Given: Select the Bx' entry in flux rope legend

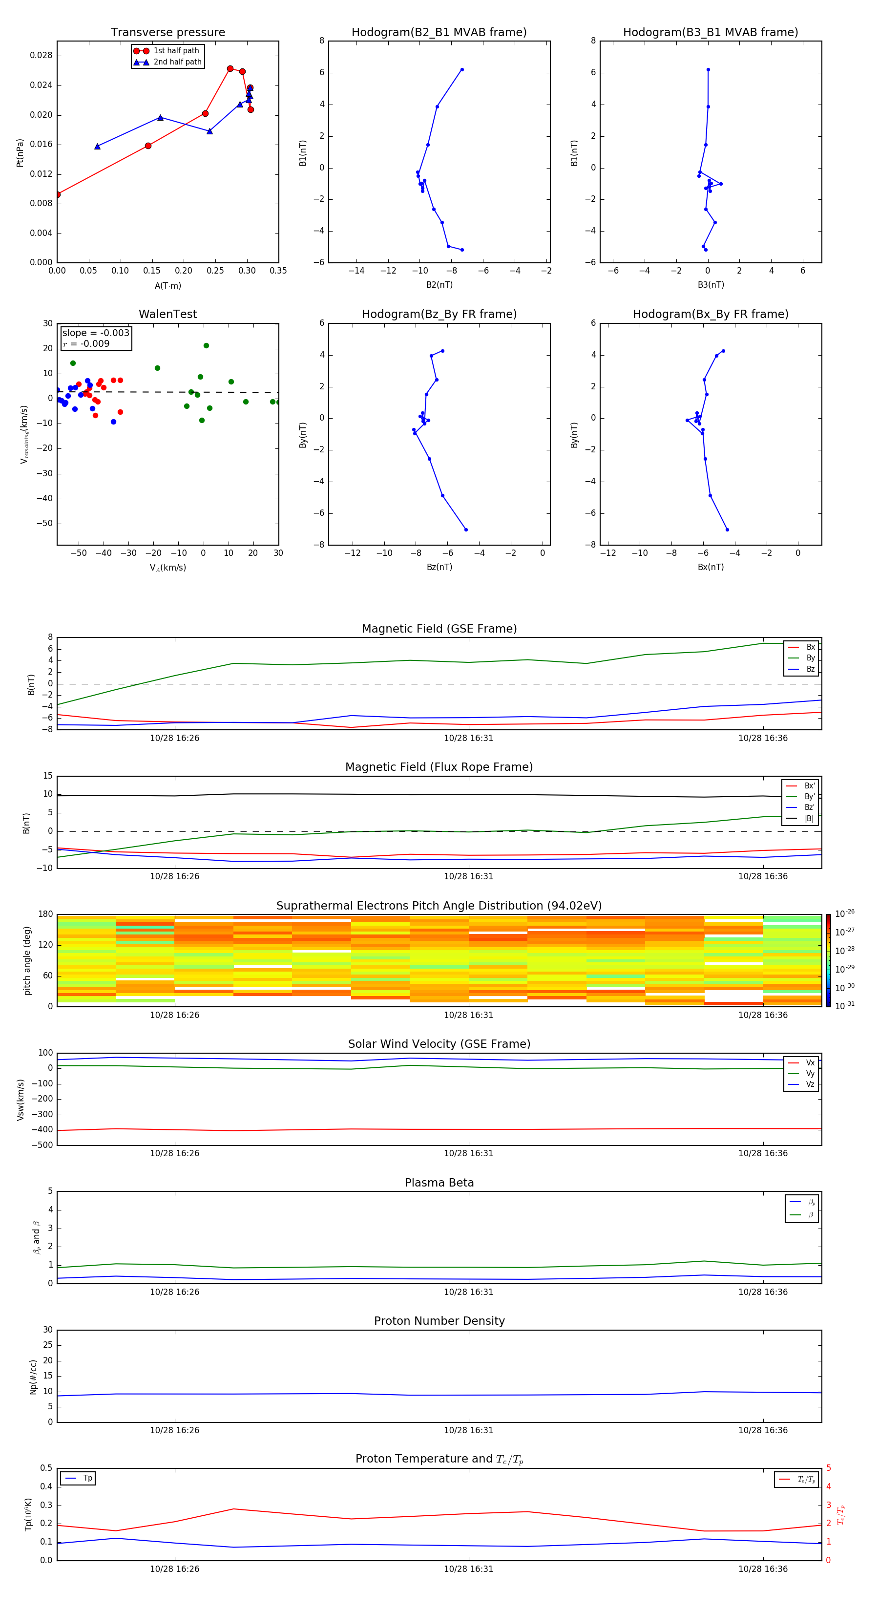Looking at the screenshot, I should (x=800, y=786).
